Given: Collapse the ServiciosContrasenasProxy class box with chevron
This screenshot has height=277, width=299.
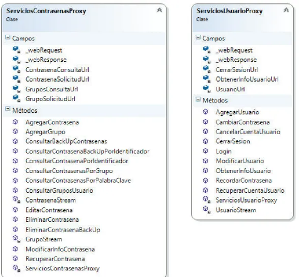Looking at the screenshot, I should (159, 10).
